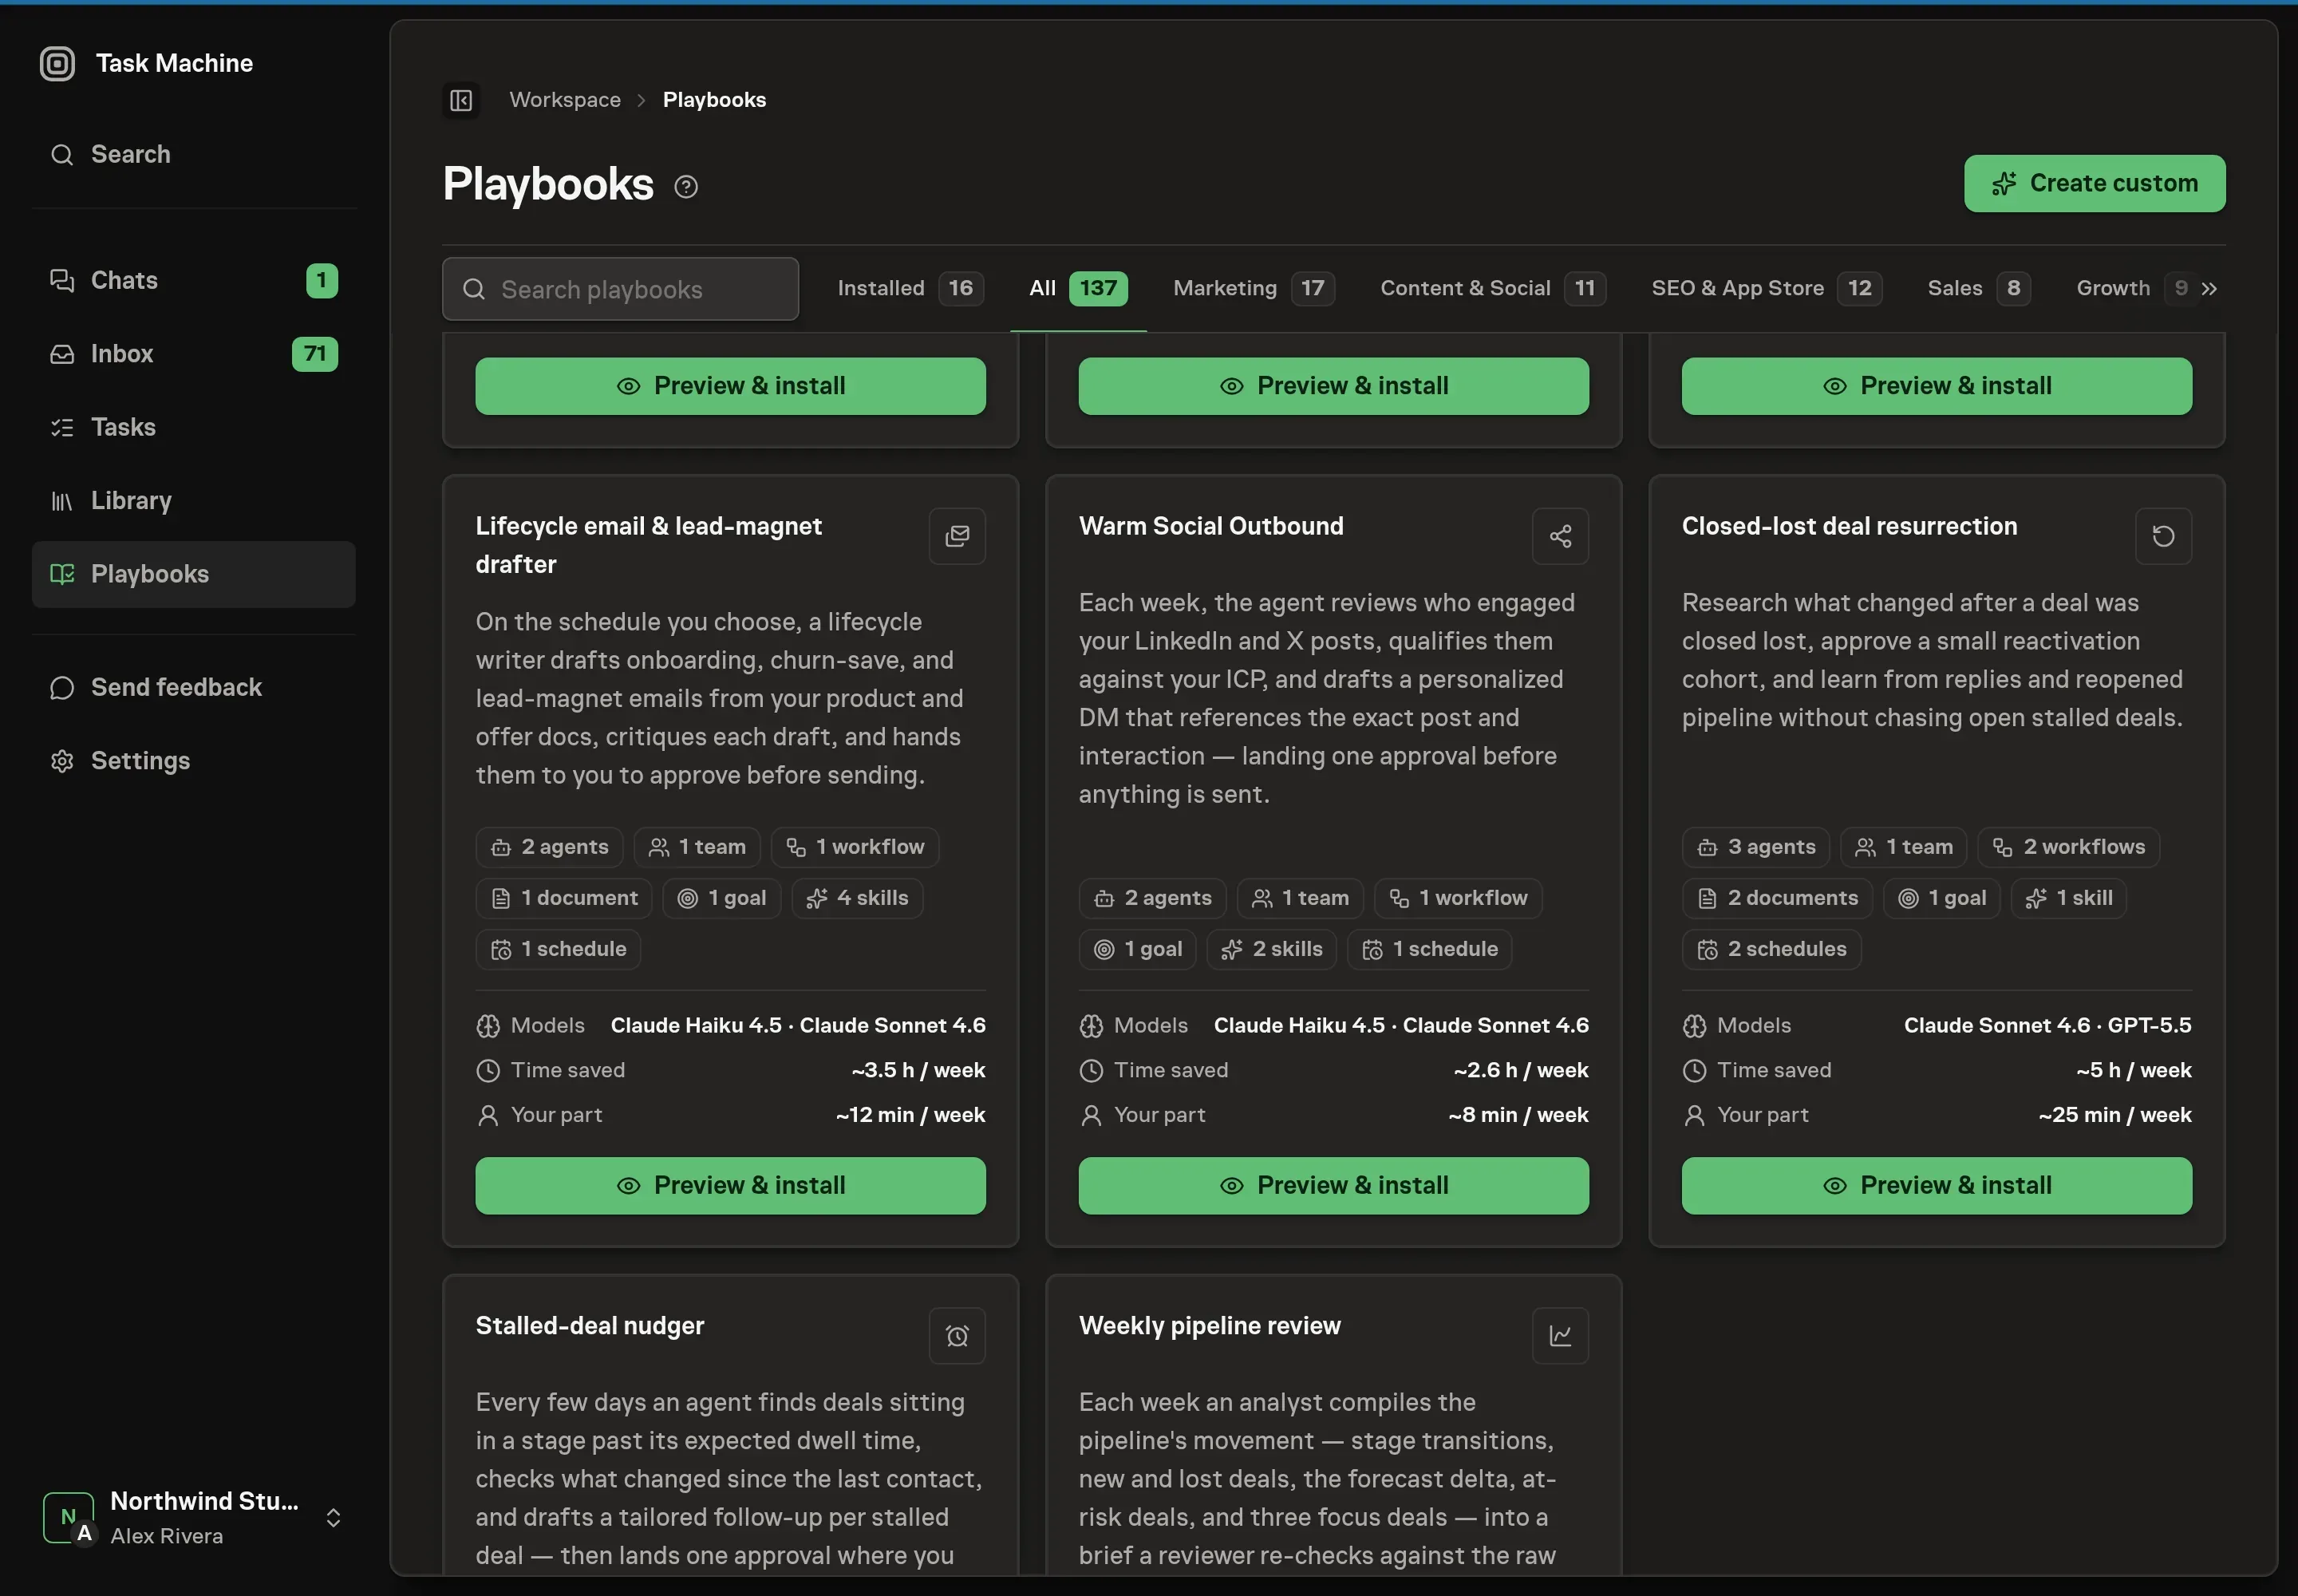Screen dimensions: 2298x1596
Task: Click the Stalled-deal nudger title
Action: coord(590,1327)
